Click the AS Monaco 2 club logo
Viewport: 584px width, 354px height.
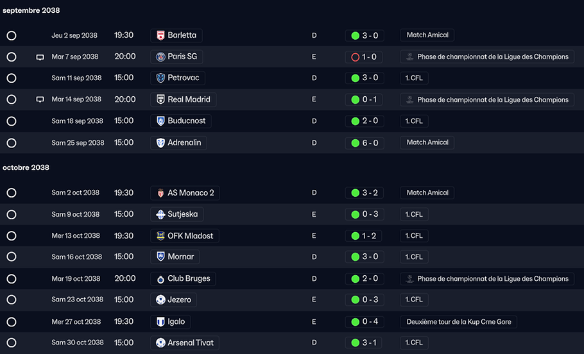[160, 193]
